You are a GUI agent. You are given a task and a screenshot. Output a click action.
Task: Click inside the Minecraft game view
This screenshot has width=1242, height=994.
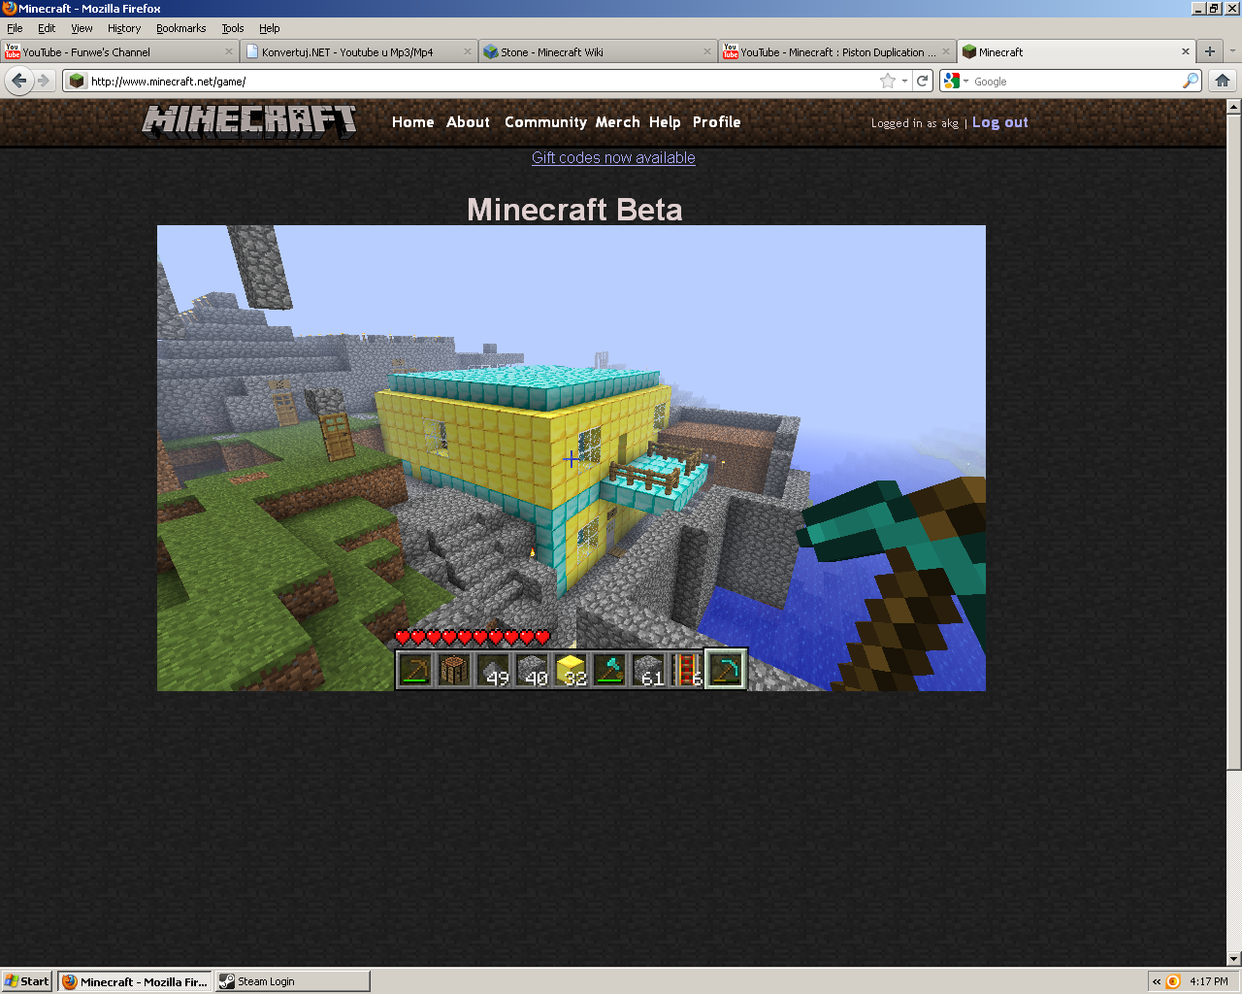point(572,458)
